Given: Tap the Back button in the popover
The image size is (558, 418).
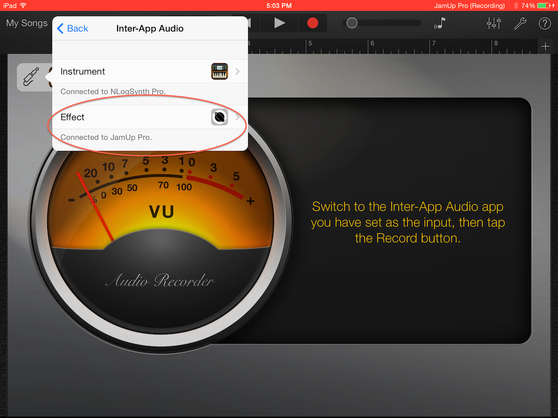Looking at the screenshot, I should click(x=73, y=28).
